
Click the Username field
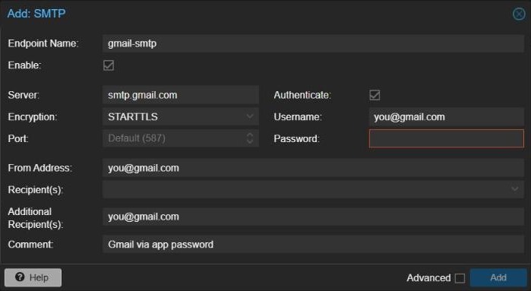pyautogui.click(x=447, y=117)
